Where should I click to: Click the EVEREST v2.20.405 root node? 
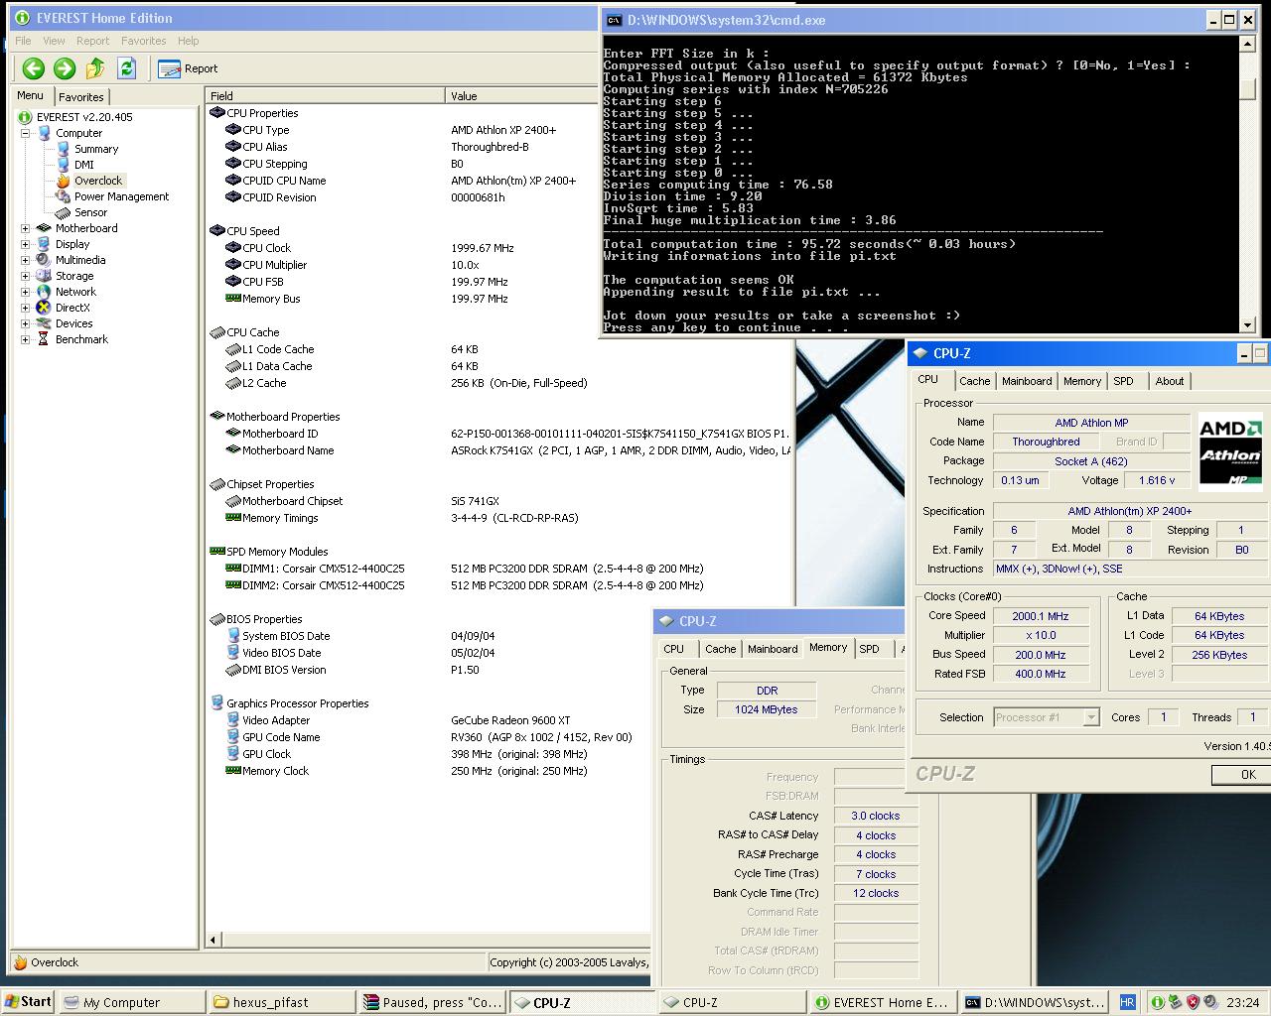(84, 117)
